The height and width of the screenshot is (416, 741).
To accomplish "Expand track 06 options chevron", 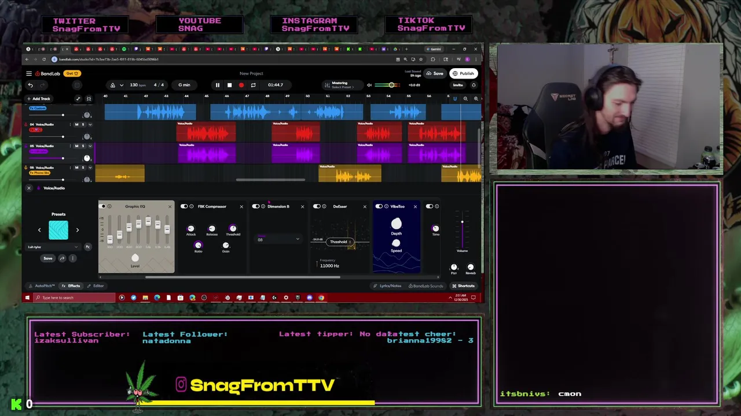I will coord(90,168).
